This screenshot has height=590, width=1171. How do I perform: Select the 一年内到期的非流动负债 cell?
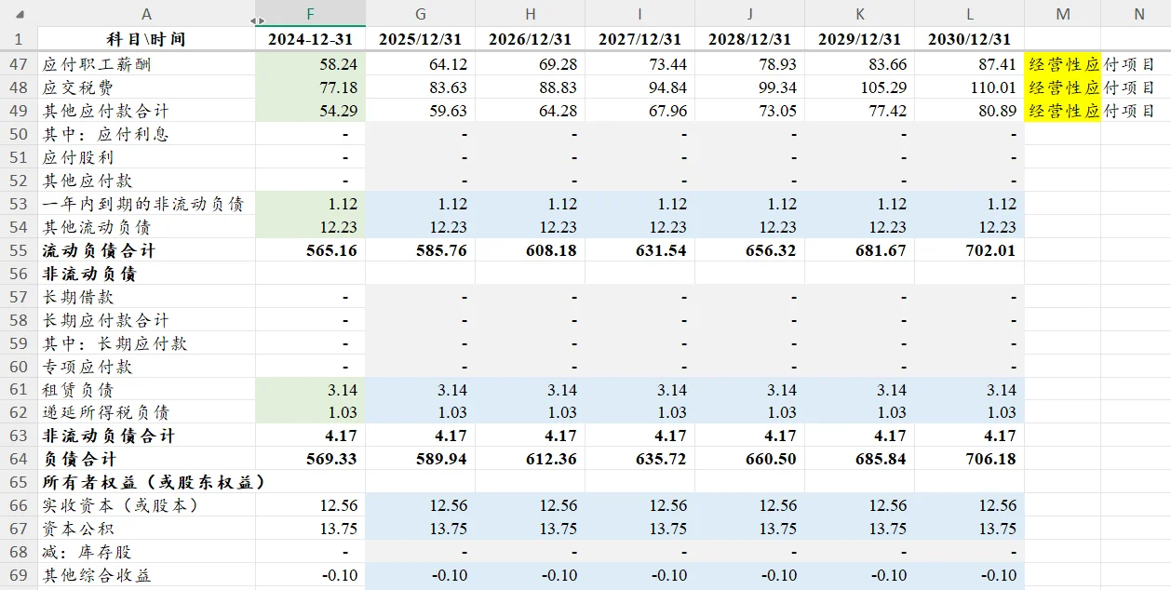click(x=146, y=204)
